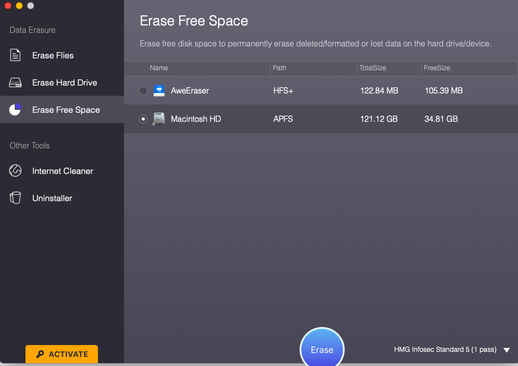Minimize the window with yellow button
Viewport: 518px width, 366px height.
point(19,6)
